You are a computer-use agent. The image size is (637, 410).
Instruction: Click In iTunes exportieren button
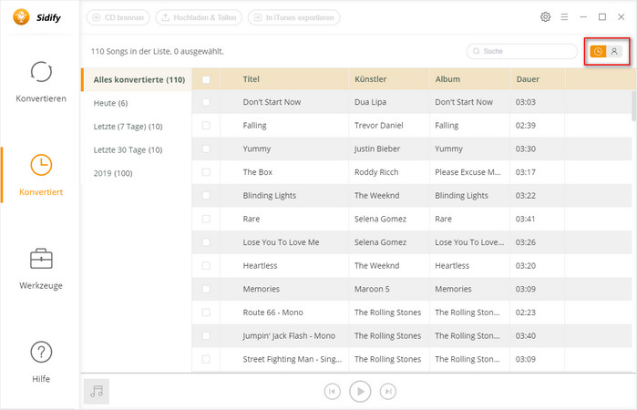[293, 17]
